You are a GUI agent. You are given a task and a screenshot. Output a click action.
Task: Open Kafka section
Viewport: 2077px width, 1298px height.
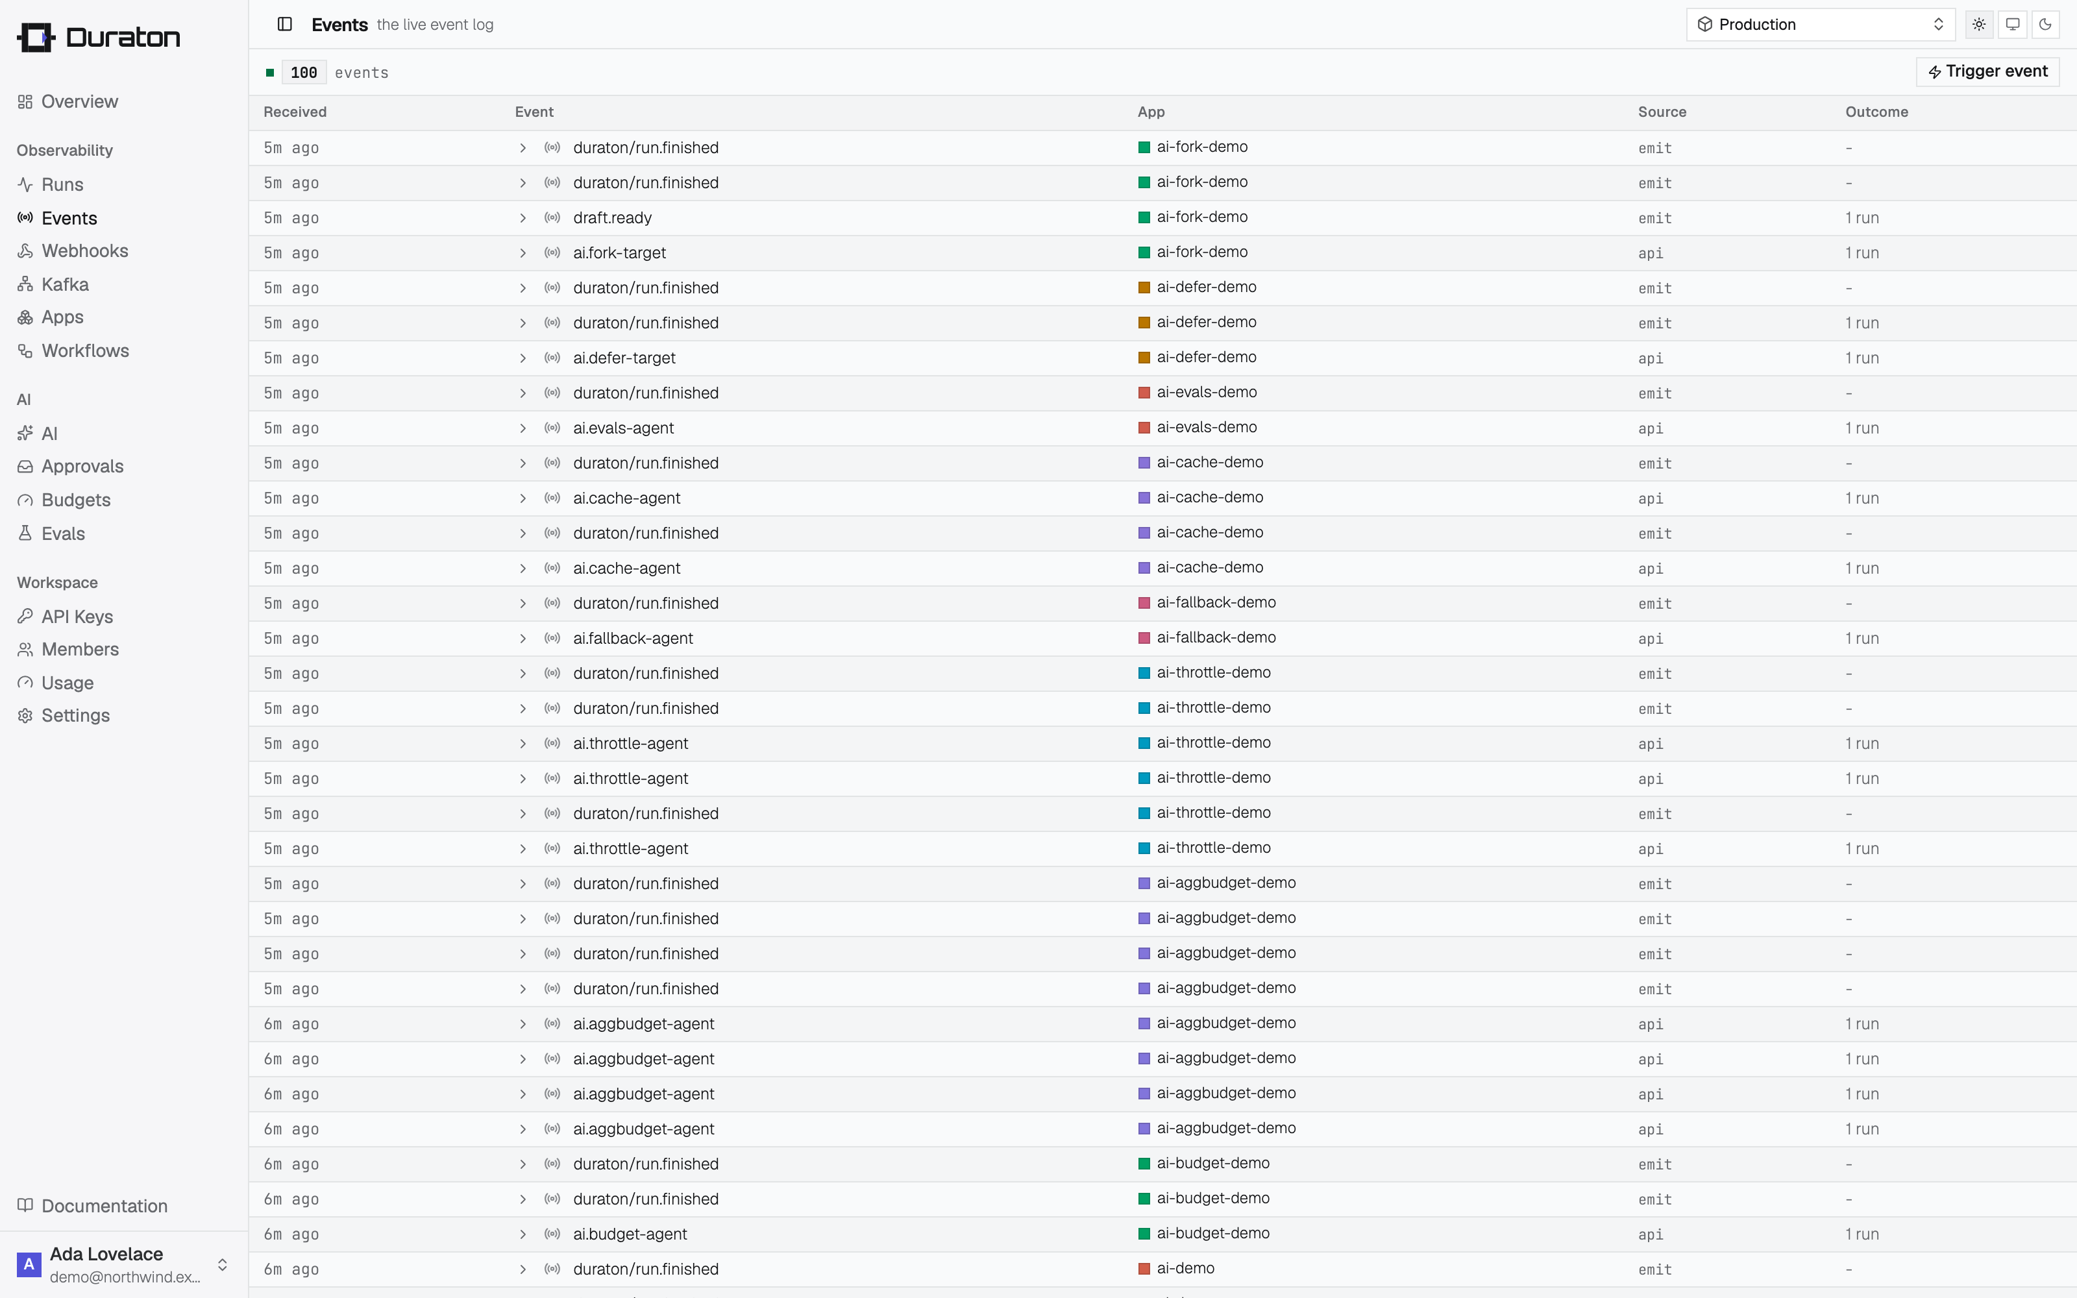click(65, 284)
